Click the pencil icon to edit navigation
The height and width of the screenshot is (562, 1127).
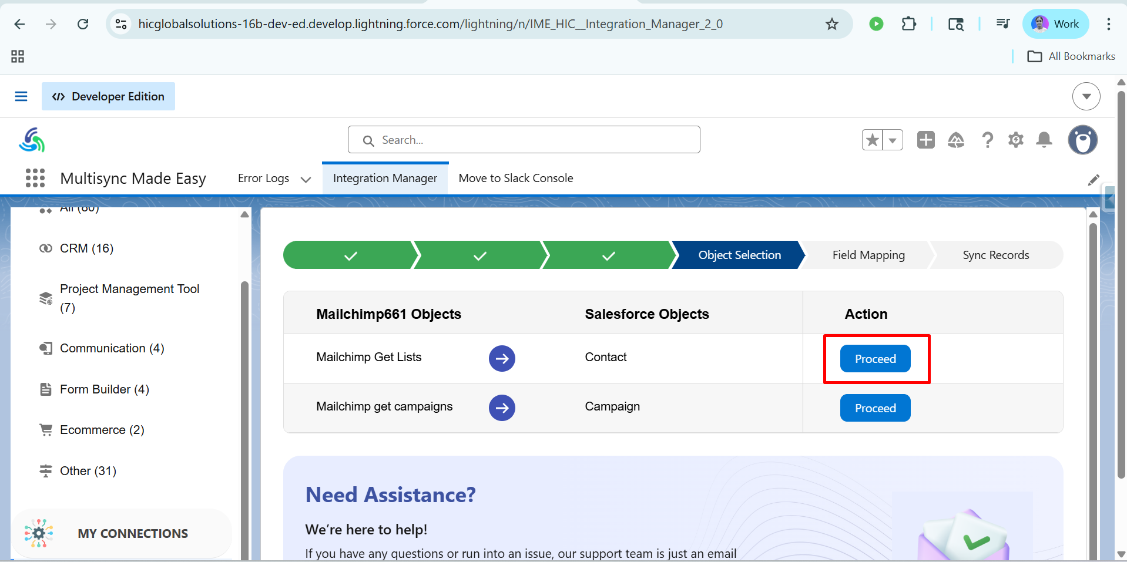(x=1093, y=180)
